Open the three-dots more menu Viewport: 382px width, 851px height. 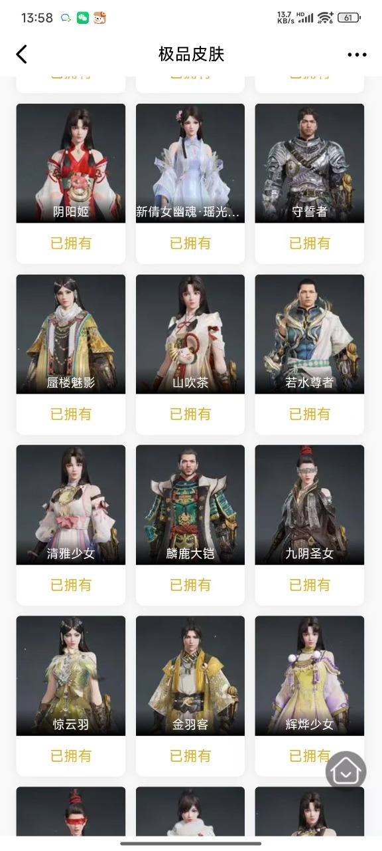tap(357, 55)
